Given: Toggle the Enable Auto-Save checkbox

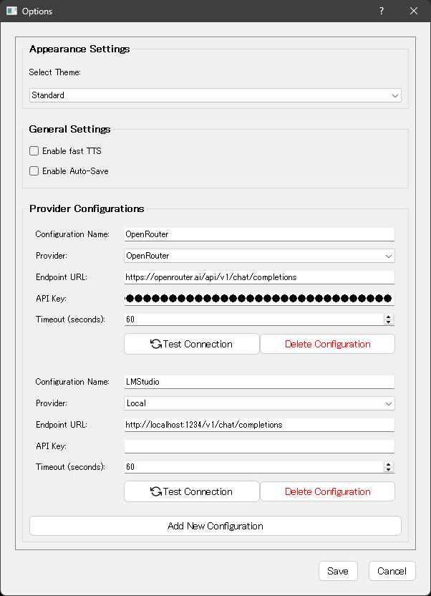Looking at the screenshot, I should (x=34, y=171).
